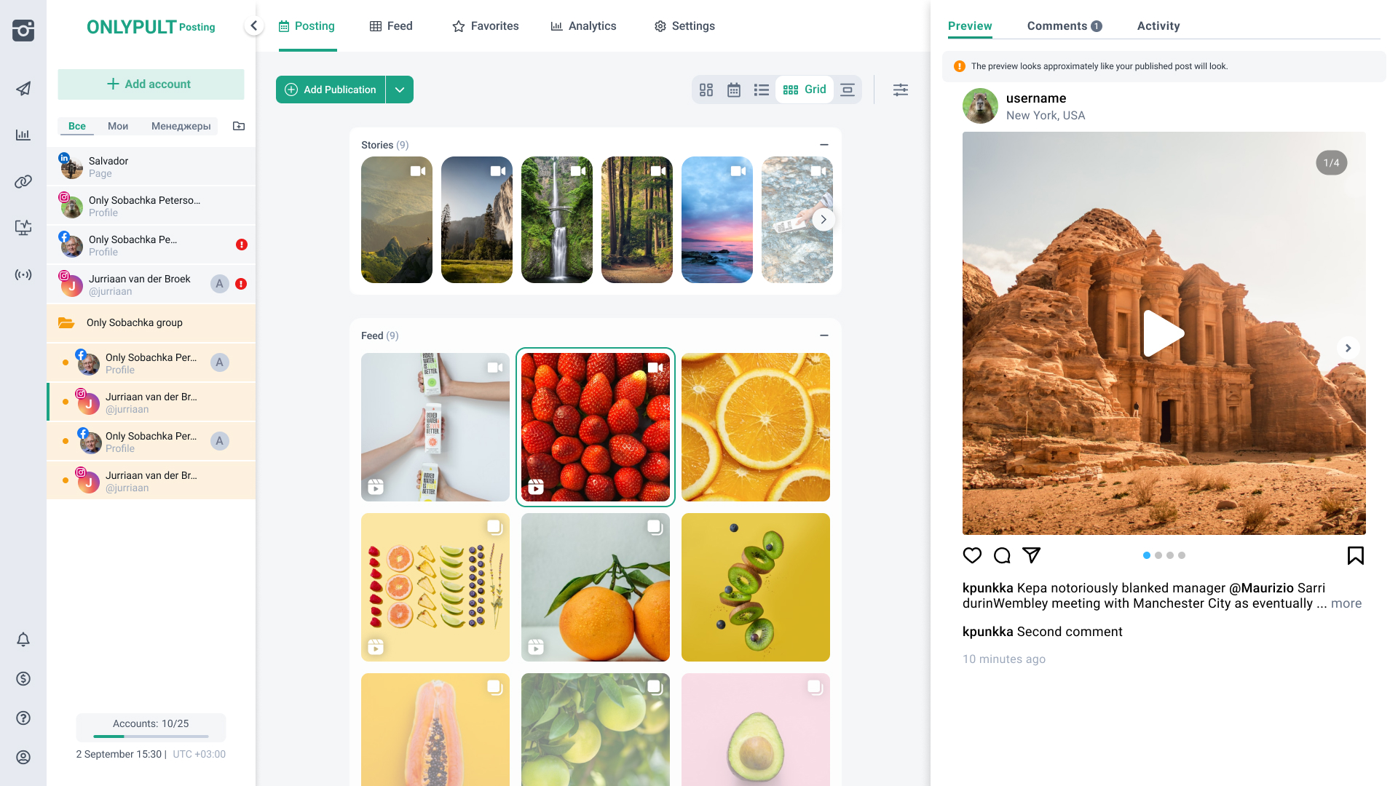Collapse the Feed section

pos(824,336)
